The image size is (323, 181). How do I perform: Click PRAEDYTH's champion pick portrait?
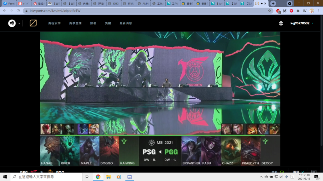point(250,151)
